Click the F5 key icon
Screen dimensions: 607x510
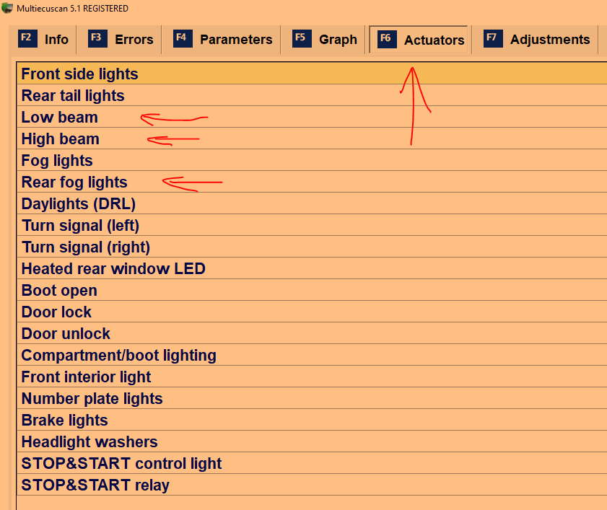click(302, 39)
